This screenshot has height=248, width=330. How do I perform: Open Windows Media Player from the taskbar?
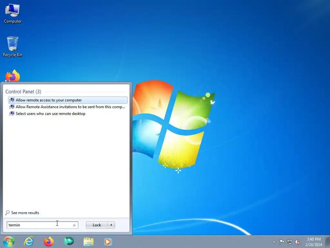(108, 242)
